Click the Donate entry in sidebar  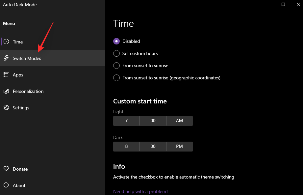point(20,169)
